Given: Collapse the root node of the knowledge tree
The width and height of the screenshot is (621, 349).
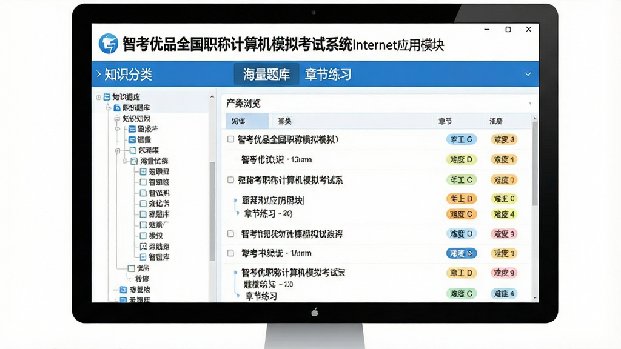Looking at the screenshot, I should click(x=99, y=98).
